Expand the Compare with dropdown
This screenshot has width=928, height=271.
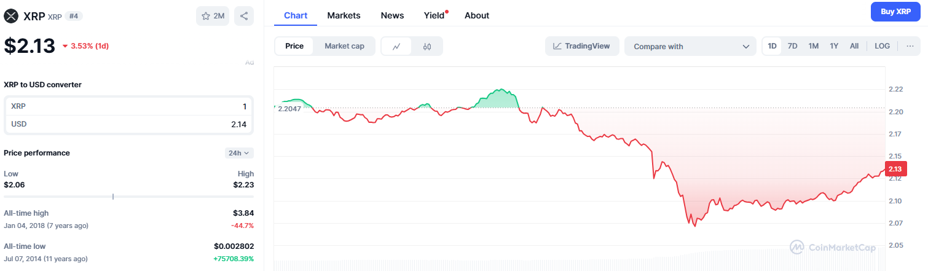[x=691, y=46]
